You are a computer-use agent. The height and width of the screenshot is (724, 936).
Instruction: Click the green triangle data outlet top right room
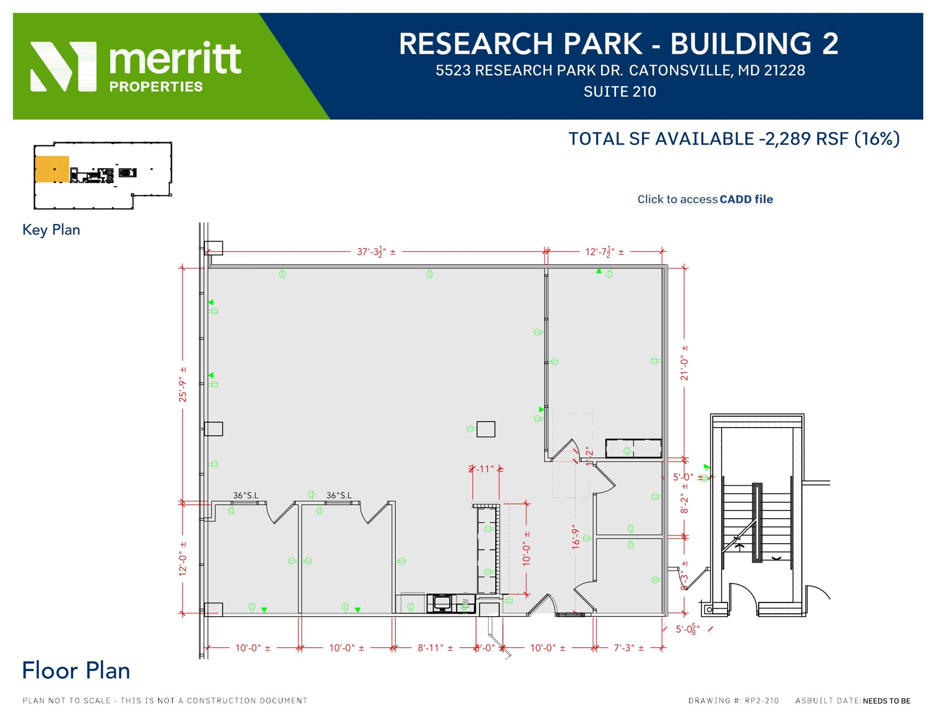click(599, 271)
